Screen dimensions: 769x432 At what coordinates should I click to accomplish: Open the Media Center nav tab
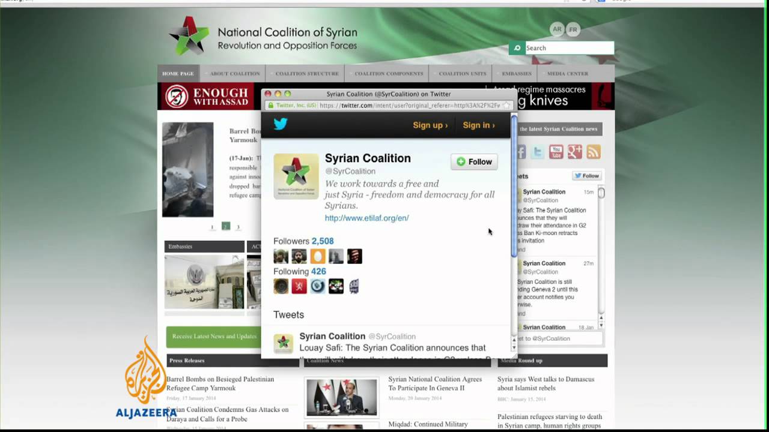(568, 73)
